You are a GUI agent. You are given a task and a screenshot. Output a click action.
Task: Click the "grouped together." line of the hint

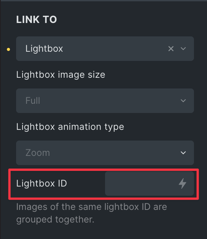point(55,219)
